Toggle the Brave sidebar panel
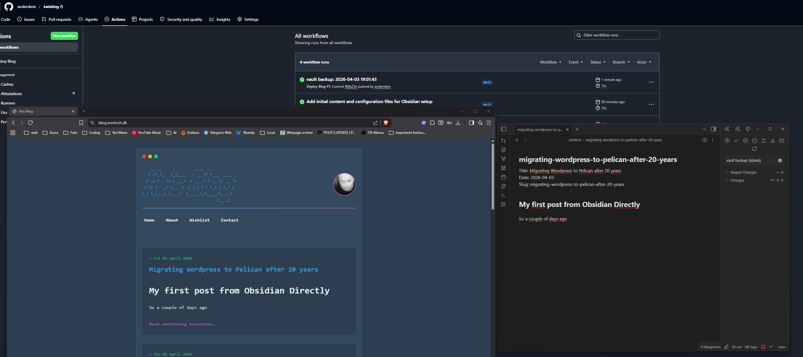The image size is (803, 357). tap(471, 123)
